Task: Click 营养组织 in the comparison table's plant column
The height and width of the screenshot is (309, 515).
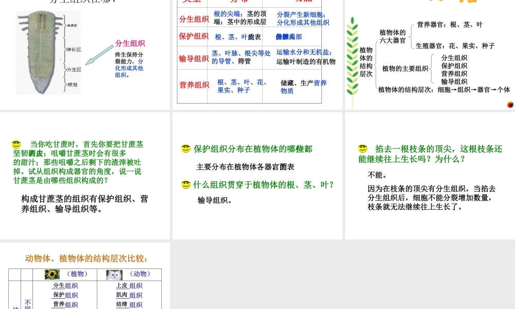Action: point(65,304)
